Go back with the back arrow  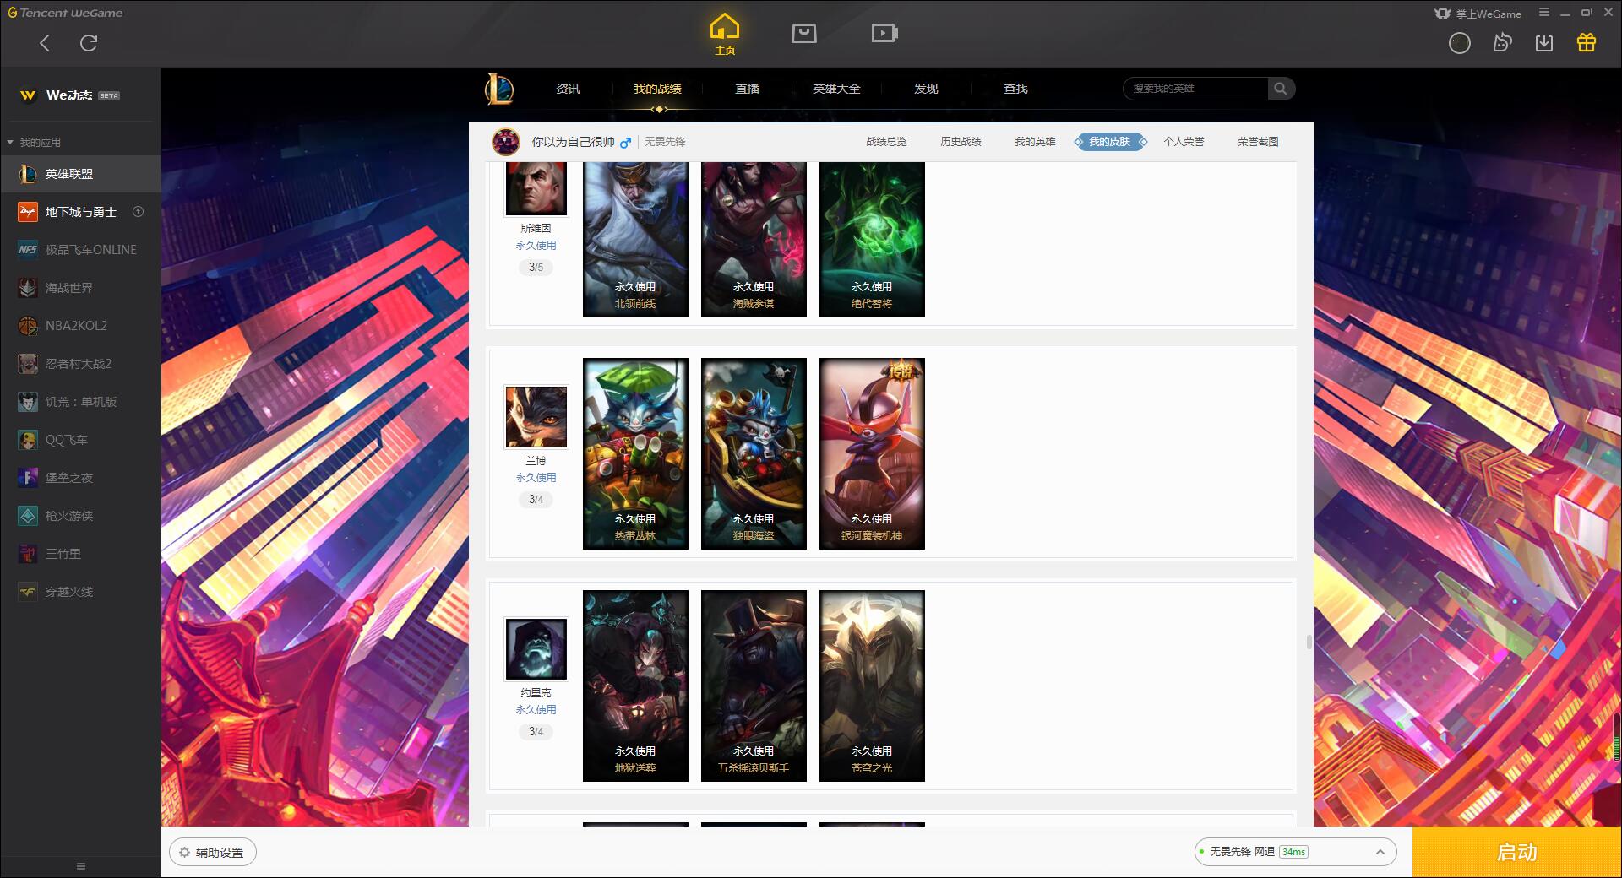45,43
